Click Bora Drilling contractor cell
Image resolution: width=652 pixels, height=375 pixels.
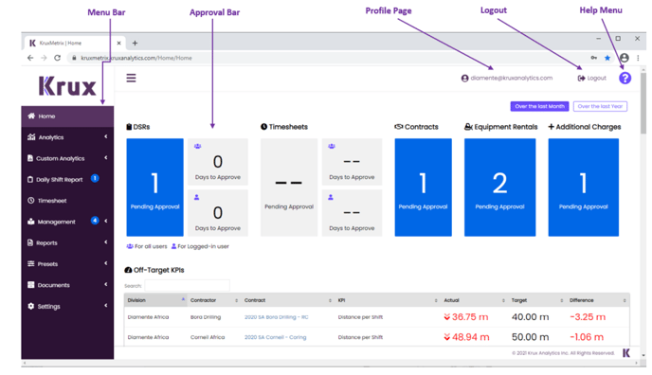click(206, 317)
